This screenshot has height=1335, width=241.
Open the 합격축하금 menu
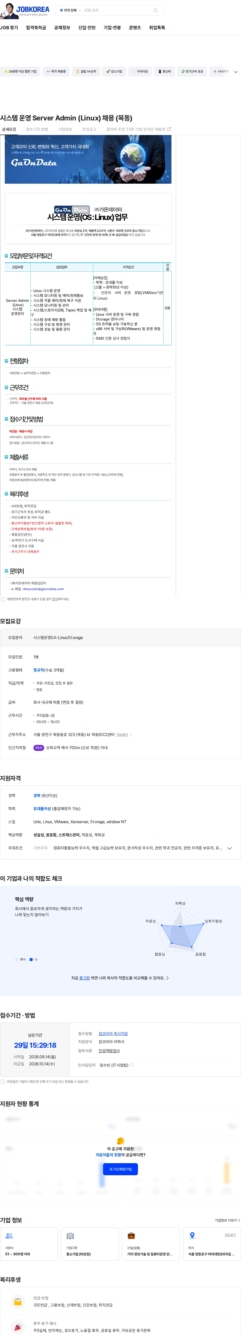click(36, 27)
